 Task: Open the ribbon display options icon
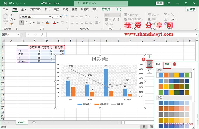169,3
